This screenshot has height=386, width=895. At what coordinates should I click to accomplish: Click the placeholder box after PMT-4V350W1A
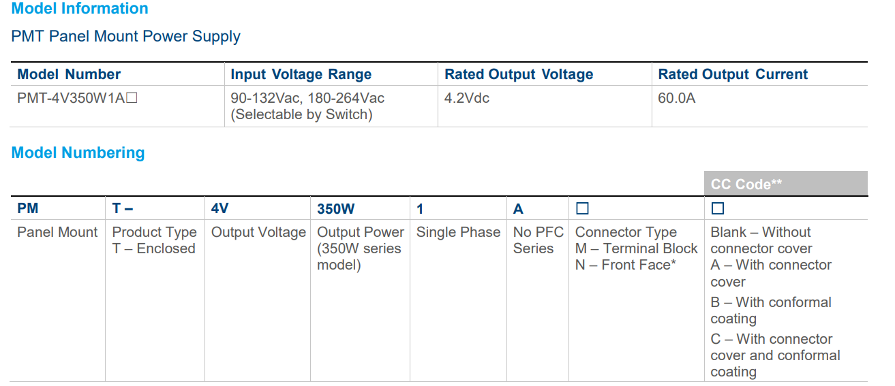click(x=132, y=98)
